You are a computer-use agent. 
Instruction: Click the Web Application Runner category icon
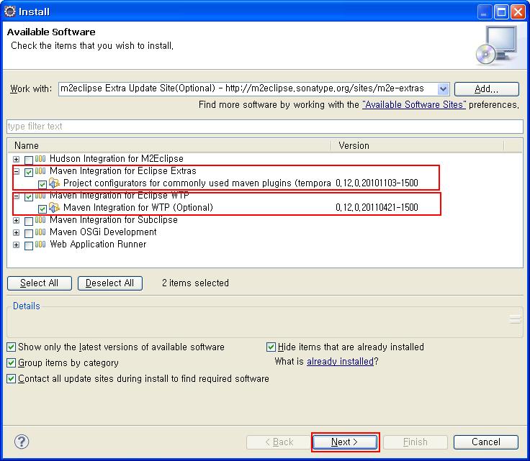coord(40,244)
